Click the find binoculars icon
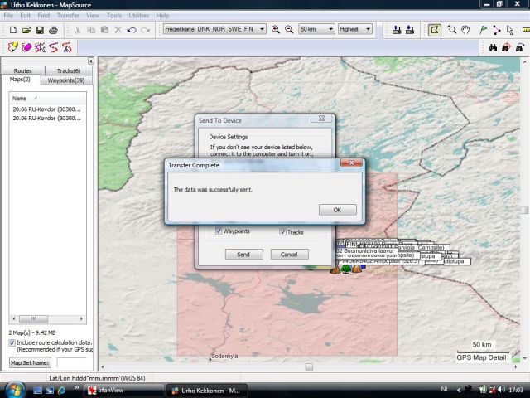 pos(492,47)
